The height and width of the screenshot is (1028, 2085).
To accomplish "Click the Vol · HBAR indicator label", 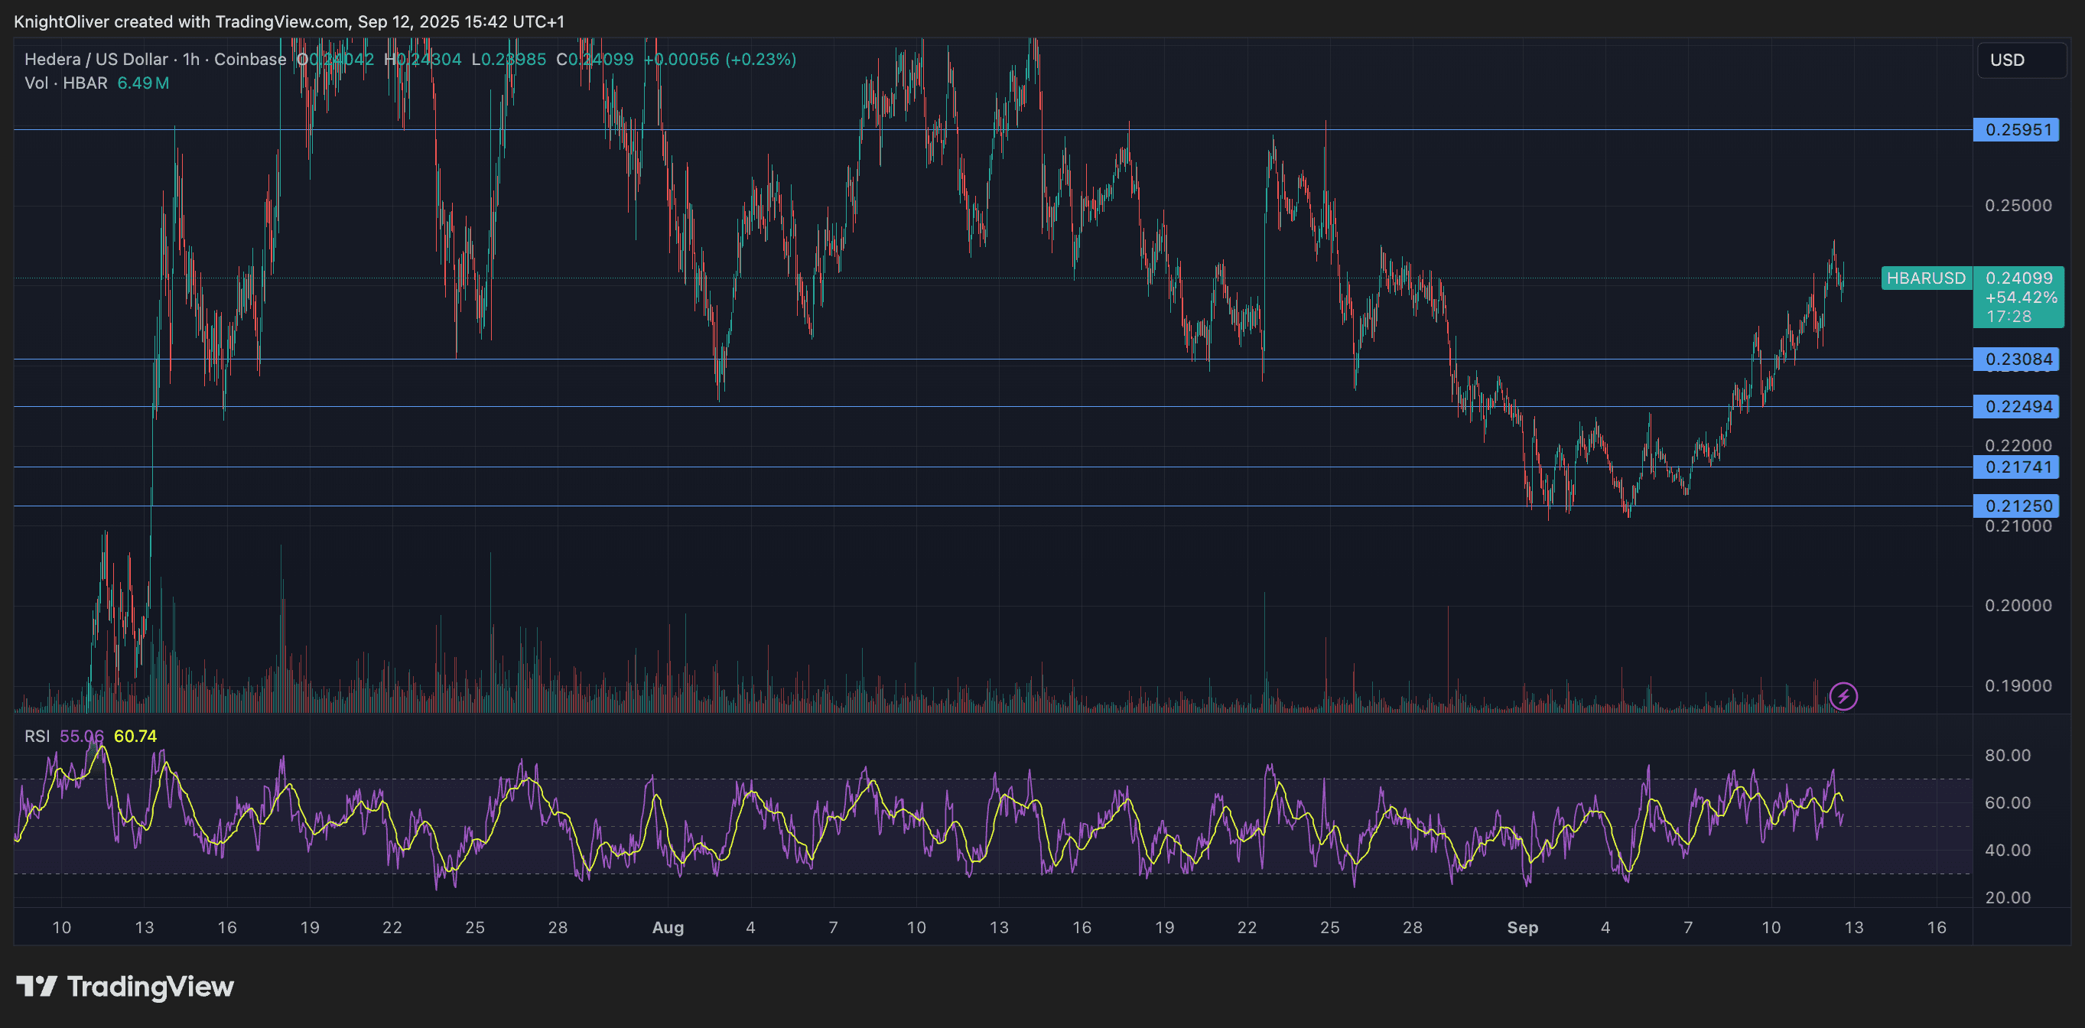I will pyautogui.click(x=67, y=83).
